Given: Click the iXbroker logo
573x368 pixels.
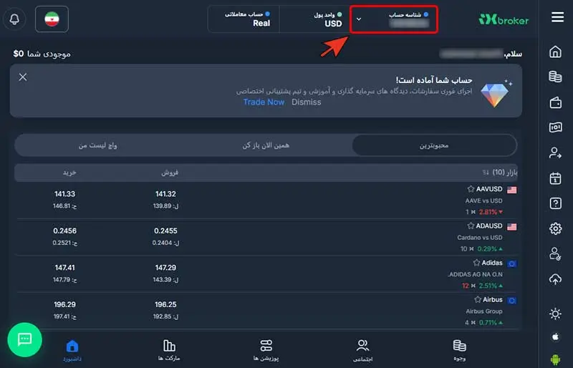Looking at the screenshot, I should tap(504, 20).
